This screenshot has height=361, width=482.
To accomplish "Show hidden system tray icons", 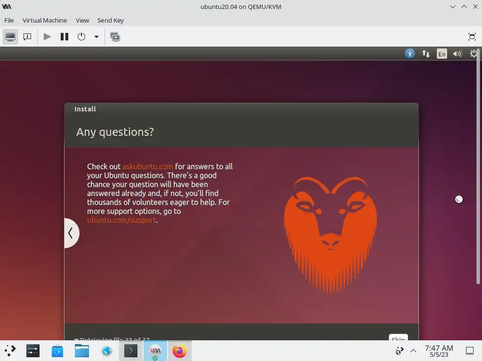I will (x=413, y=351).
